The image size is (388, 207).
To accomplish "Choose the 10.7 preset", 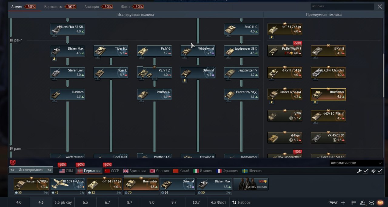I will (196, 202).
